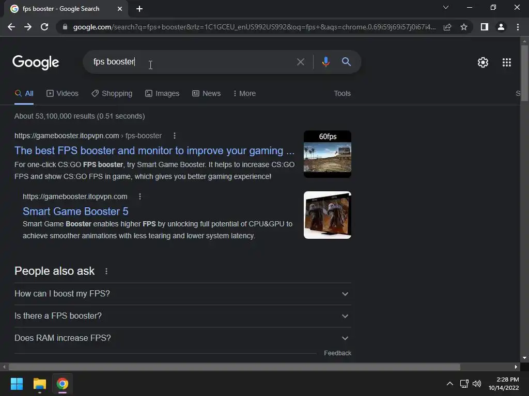529x396 pixels.
Task: Go back to the previous page
Action: tap(11, 27)
